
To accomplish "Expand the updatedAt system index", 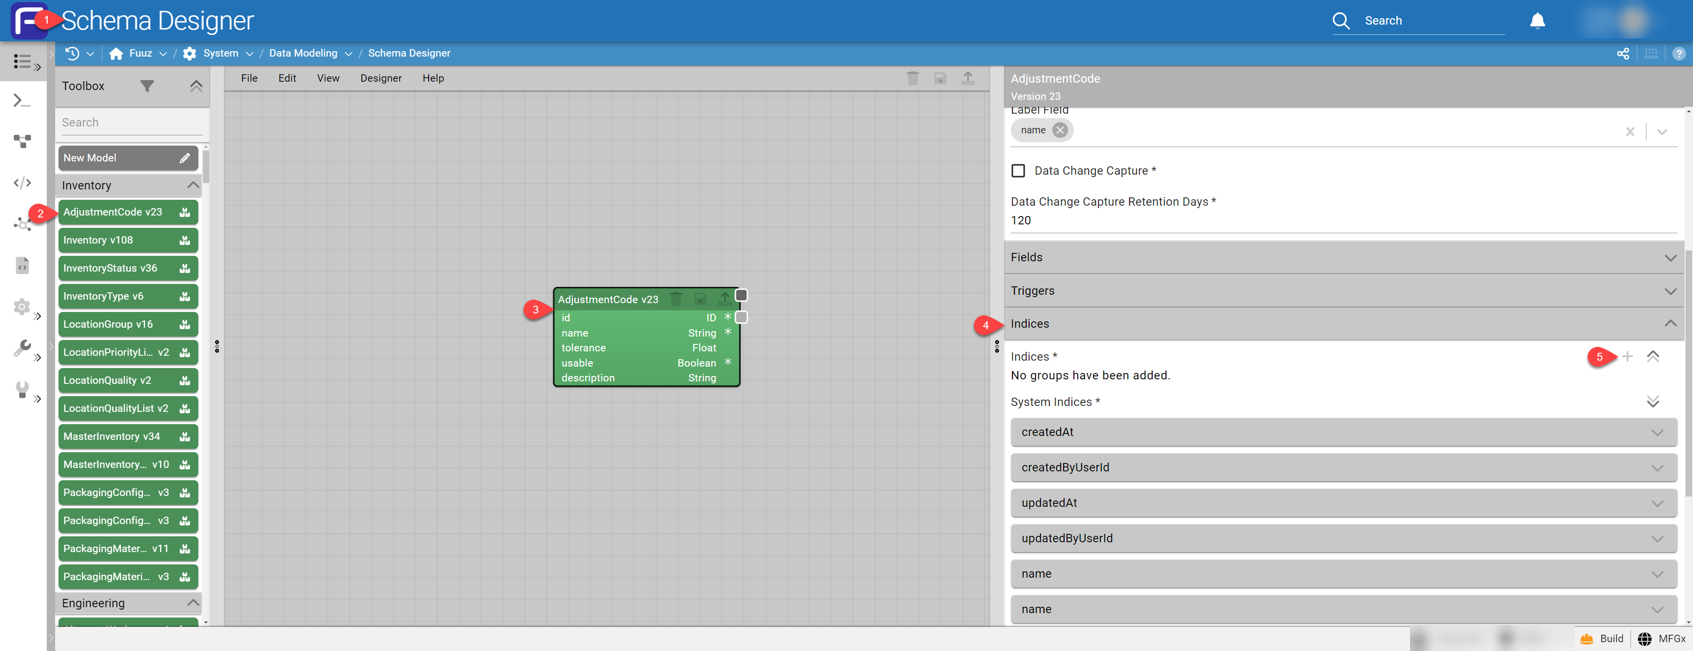I will (x=1344, y=503).
